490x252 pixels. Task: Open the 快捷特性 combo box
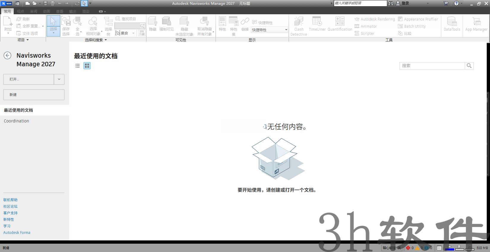(x=270, y=30)
